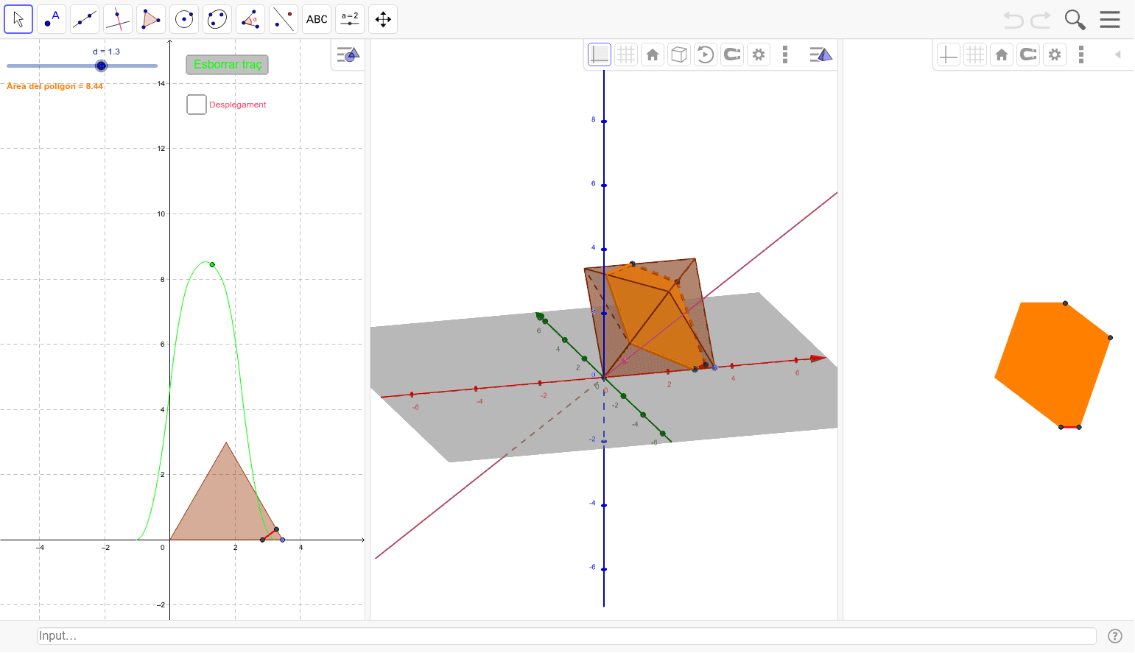Pick the Reflect about Line tool
The width and height of the screenshot is (1135, 653).
pyautogui.click(x=284, y=19)
